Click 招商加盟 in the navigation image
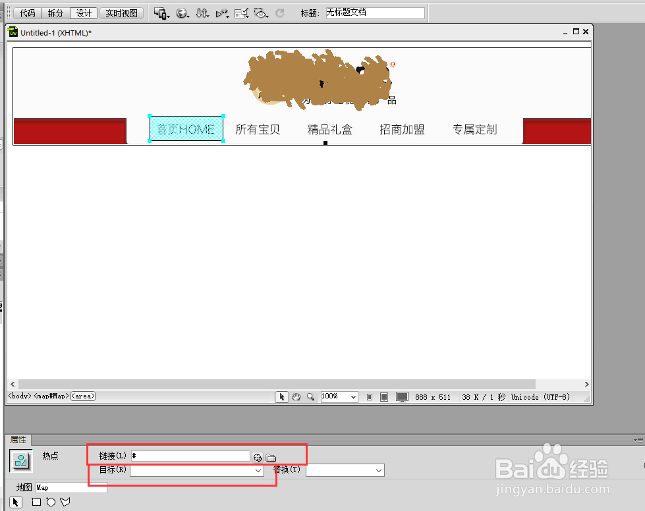This screenshot has width=645, height=511. pyautogui.click(x=402, y=130)
